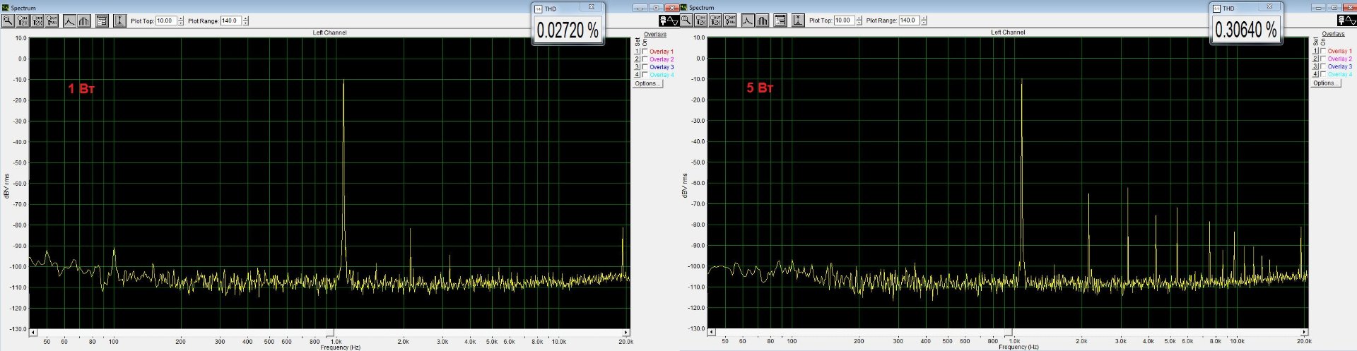This screenshot has width=1357, height=351.
Task: Click vertical autoscale icon in right Spectrum toolbar
Action: click(798, 20)
